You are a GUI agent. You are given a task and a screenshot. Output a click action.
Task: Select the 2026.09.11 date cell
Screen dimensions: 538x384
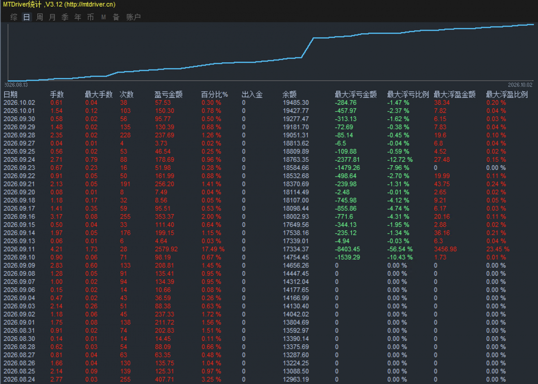click(x=19, y=249)
